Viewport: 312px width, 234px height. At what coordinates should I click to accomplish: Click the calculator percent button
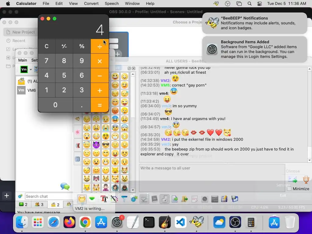[82, 46]
